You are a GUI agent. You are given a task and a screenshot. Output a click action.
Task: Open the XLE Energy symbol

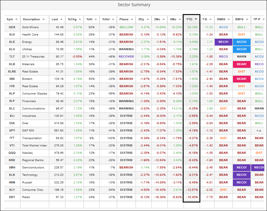click(x=12, y=42)
